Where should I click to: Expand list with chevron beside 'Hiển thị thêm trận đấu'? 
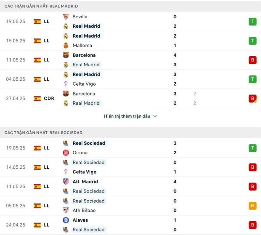[x=155, y=116]
